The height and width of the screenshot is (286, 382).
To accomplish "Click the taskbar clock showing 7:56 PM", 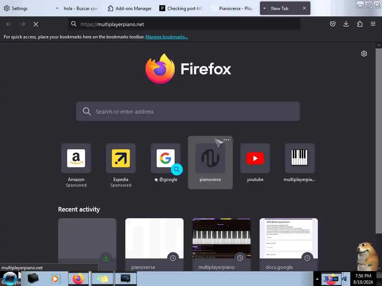I will pyautogui.click(x=363, y=279).
